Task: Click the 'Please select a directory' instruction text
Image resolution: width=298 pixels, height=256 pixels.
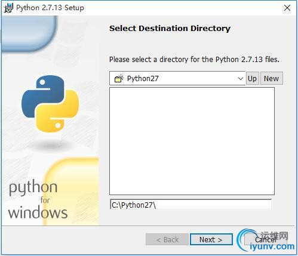Action: [194, 60]
